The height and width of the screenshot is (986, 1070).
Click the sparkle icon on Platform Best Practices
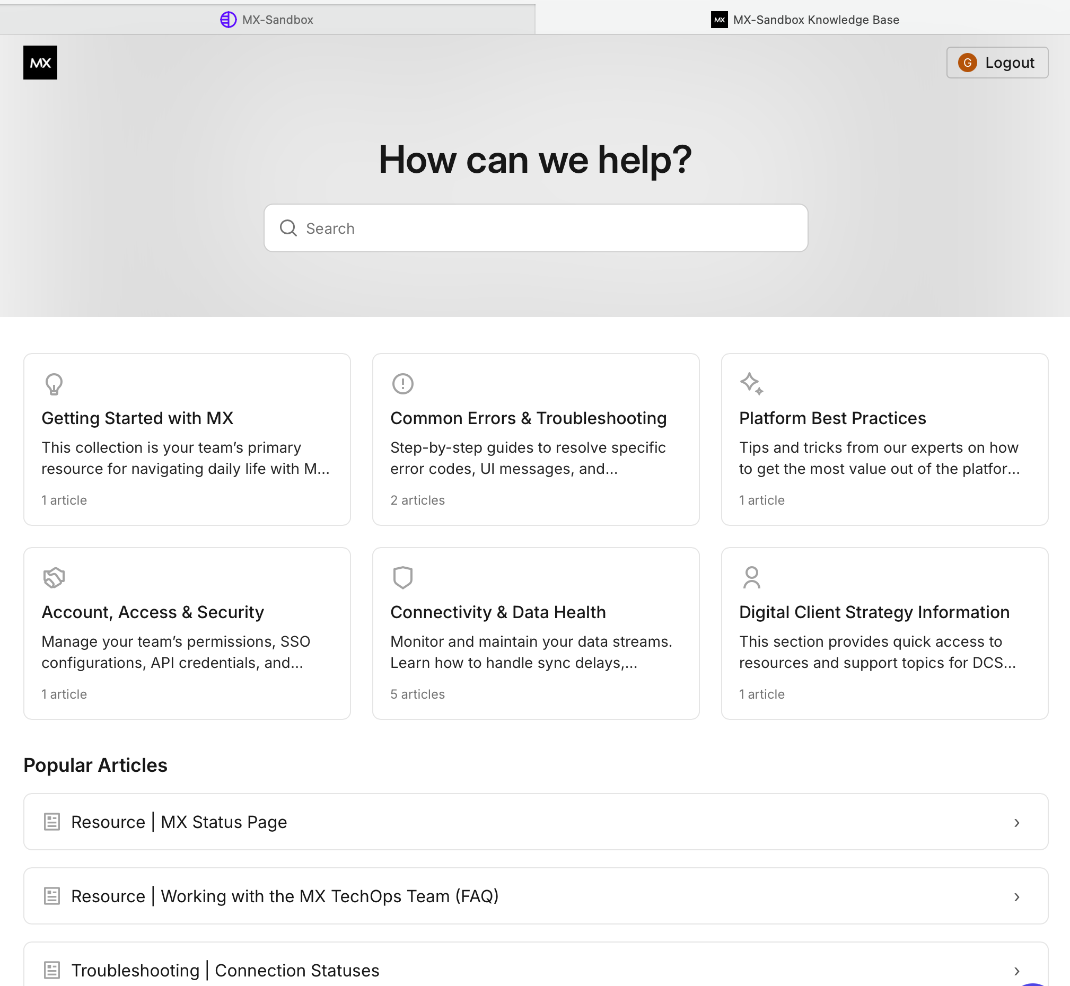pyautogui.click(x=751, y=384)
